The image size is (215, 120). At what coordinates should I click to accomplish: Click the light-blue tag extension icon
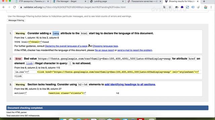[x=193, y=7]
